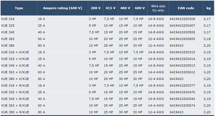Click 14-4 AWG in KUE 363 + R/KUE row
The image size is (215, 116).
156,105
